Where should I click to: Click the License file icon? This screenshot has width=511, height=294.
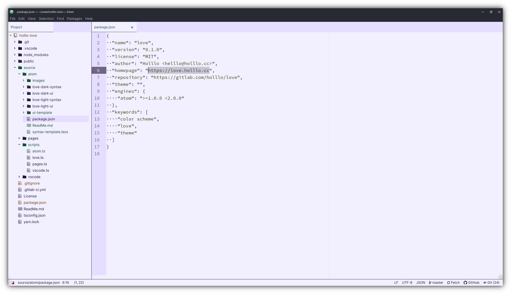(x=20, y=196)
